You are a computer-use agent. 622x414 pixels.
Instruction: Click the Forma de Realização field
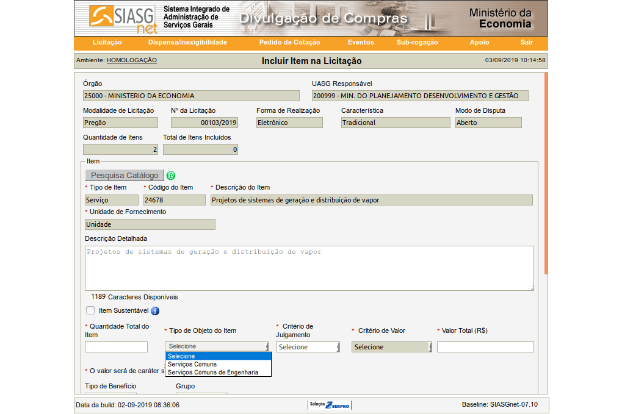coord(289,123)
